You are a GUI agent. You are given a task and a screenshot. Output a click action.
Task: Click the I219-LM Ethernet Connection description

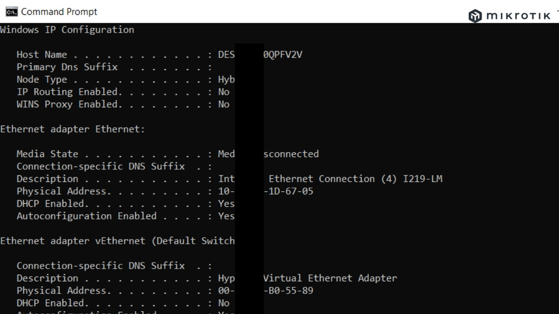(355, 179)
